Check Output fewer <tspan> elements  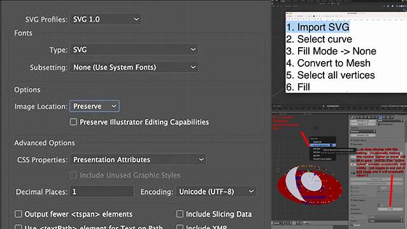(18, 214)
